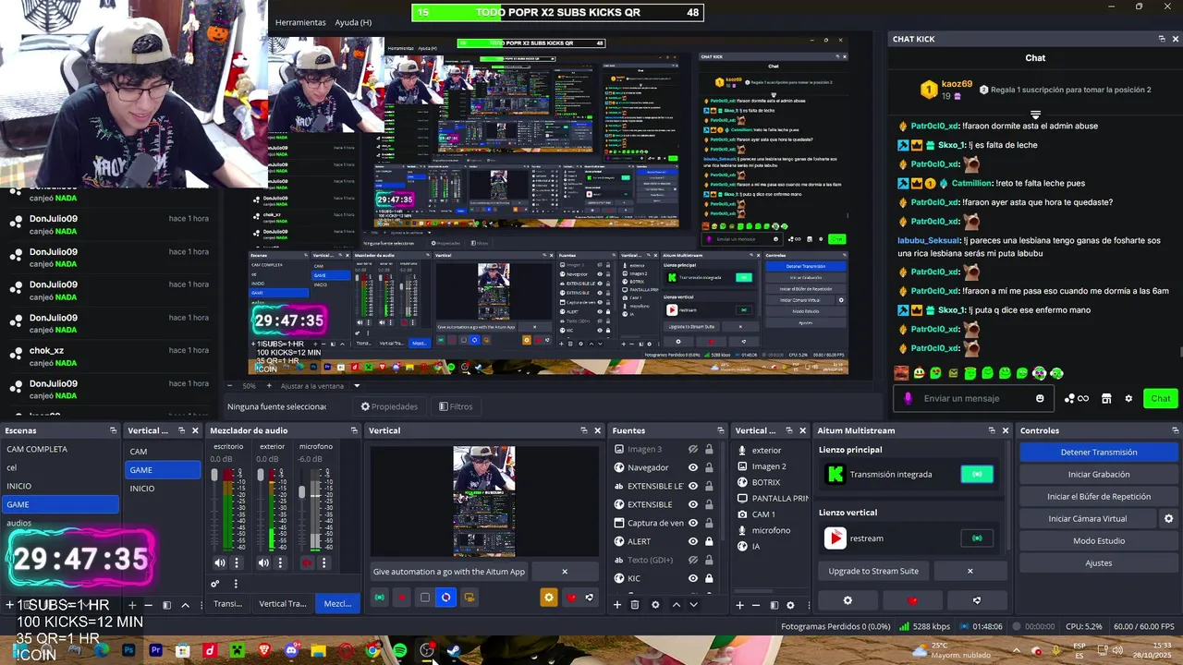Open Google Chrome from the taskbar

tap(372, 650)
